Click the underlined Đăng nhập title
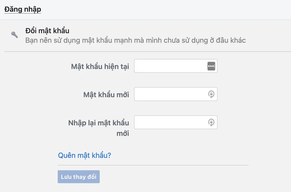Viewport: 291px width, 192px height. (x=22, y=9)
